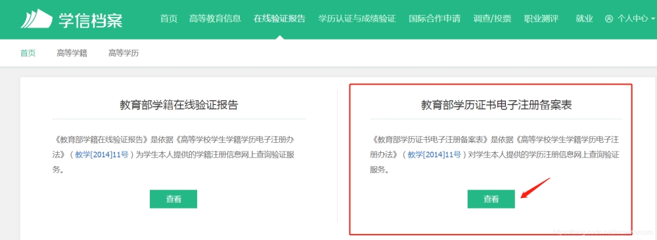Open the 高等教育信息 menu
Image resolution: width=657 pixels, height=240 pixels.
[x=215, y=18]
